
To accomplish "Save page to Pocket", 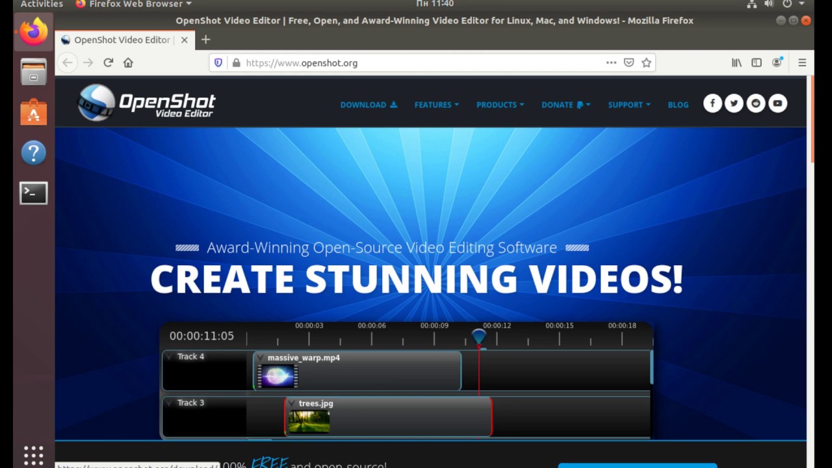I will click(629, 62).
